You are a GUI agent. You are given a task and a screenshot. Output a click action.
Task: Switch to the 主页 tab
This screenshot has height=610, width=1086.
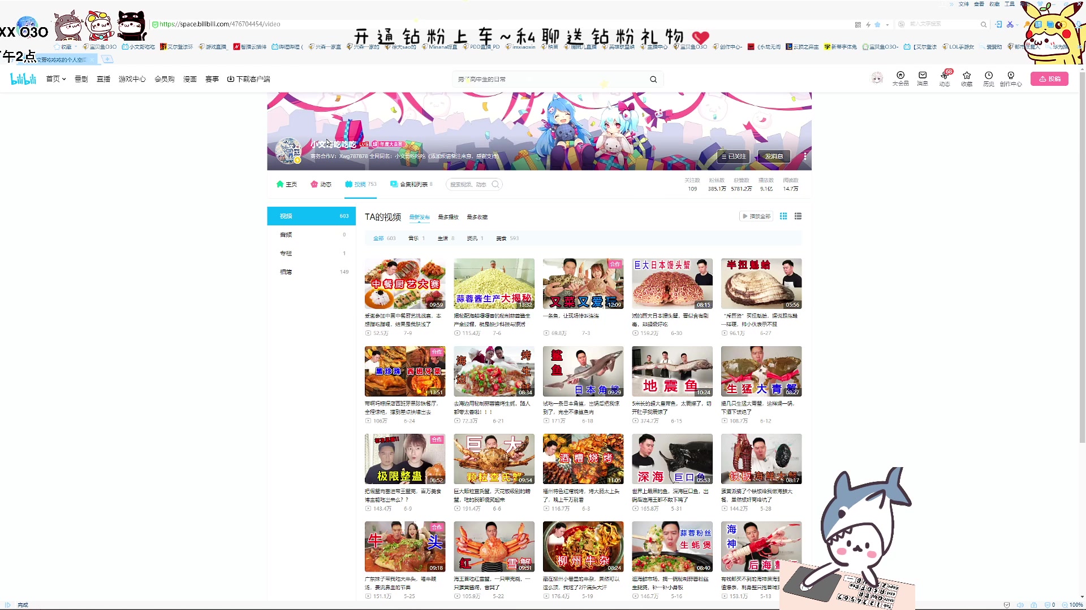pos(287,184)
